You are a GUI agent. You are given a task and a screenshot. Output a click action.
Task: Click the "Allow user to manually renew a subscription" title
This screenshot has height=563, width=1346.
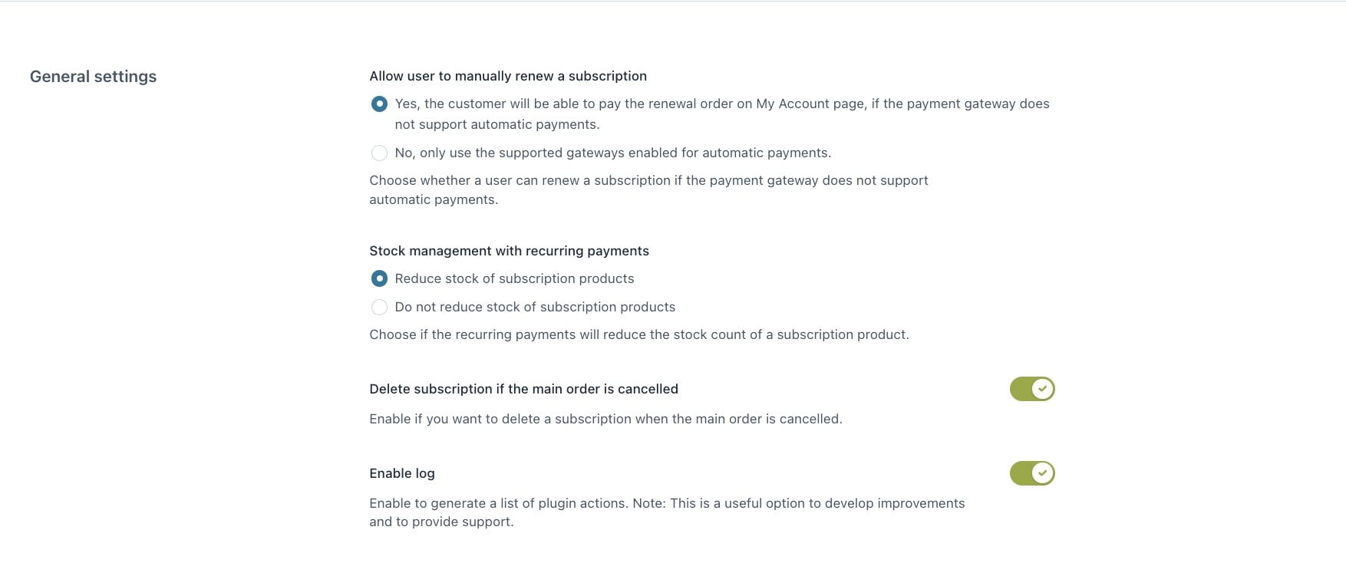pyautogui.click(x=507, y=76)
